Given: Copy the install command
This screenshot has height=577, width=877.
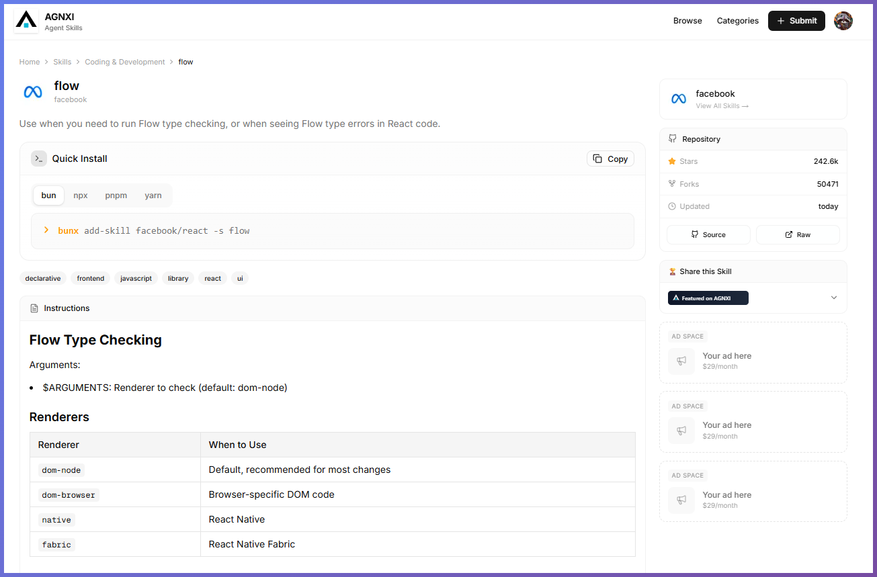Looking at the screenshot, I should point(610,159).
